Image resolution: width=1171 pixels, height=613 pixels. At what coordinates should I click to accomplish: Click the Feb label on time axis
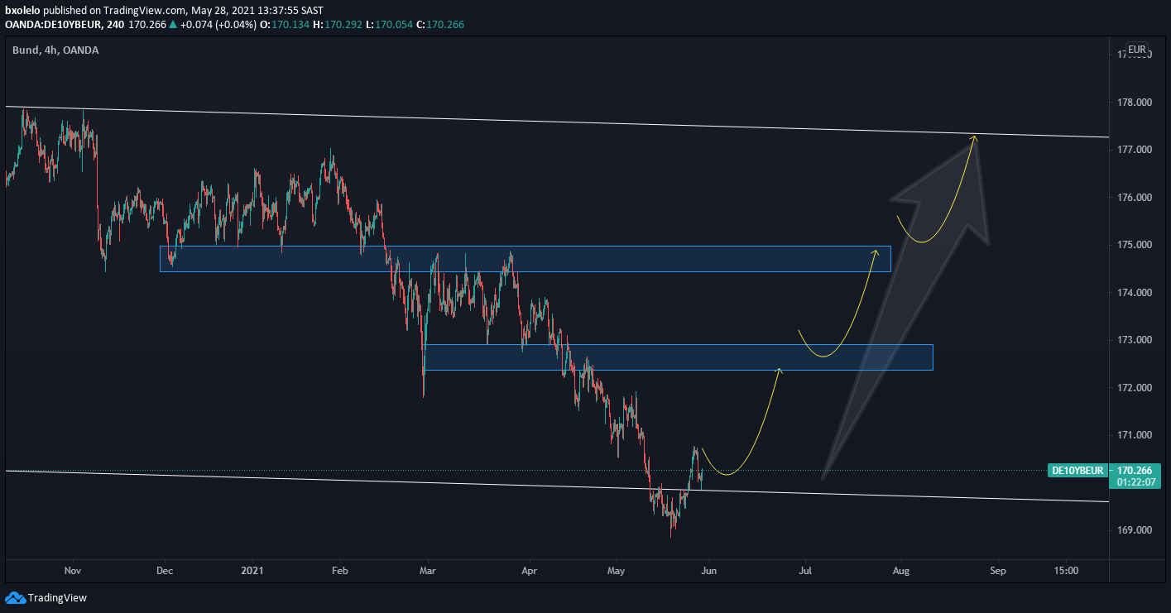tap(338, 570)
